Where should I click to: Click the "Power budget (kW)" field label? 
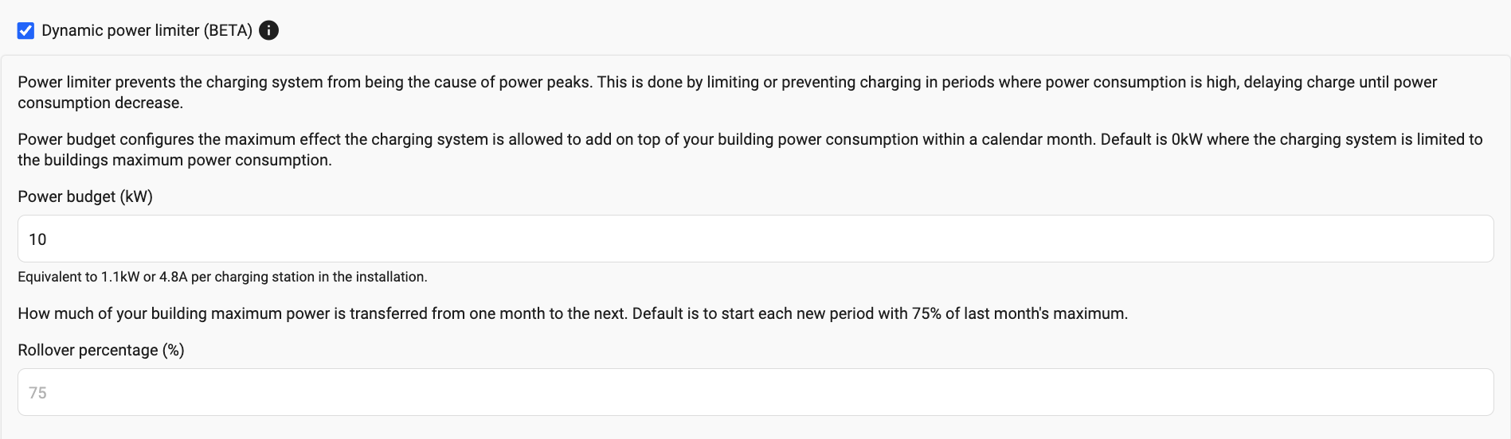pos(85,196)
